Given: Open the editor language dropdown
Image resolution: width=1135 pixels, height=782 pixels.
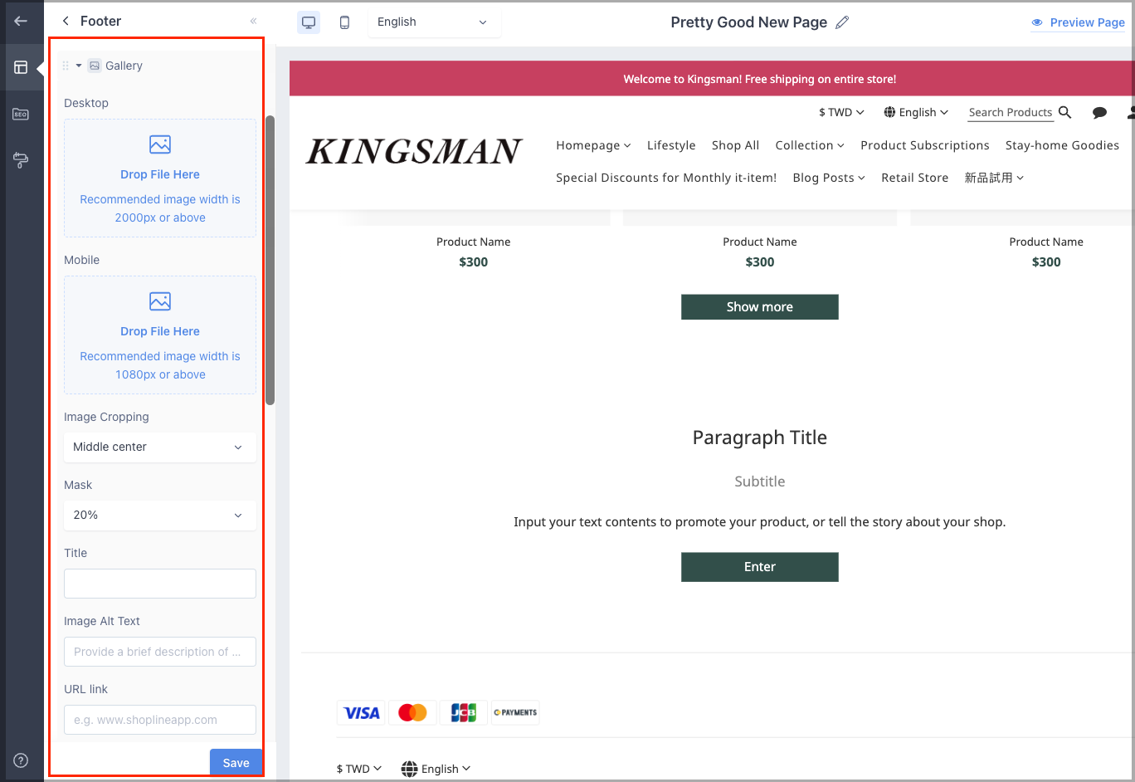Looking at the screenshot, I should (434, 22).
